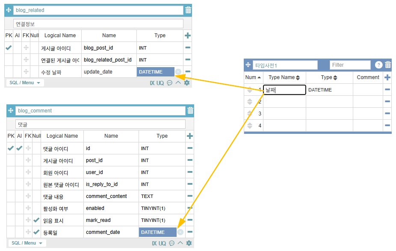Click UQ unique button in blog_comment footer
Viewport: 396px width, 251px height.
pyautogui.click(x=162, y=243)
